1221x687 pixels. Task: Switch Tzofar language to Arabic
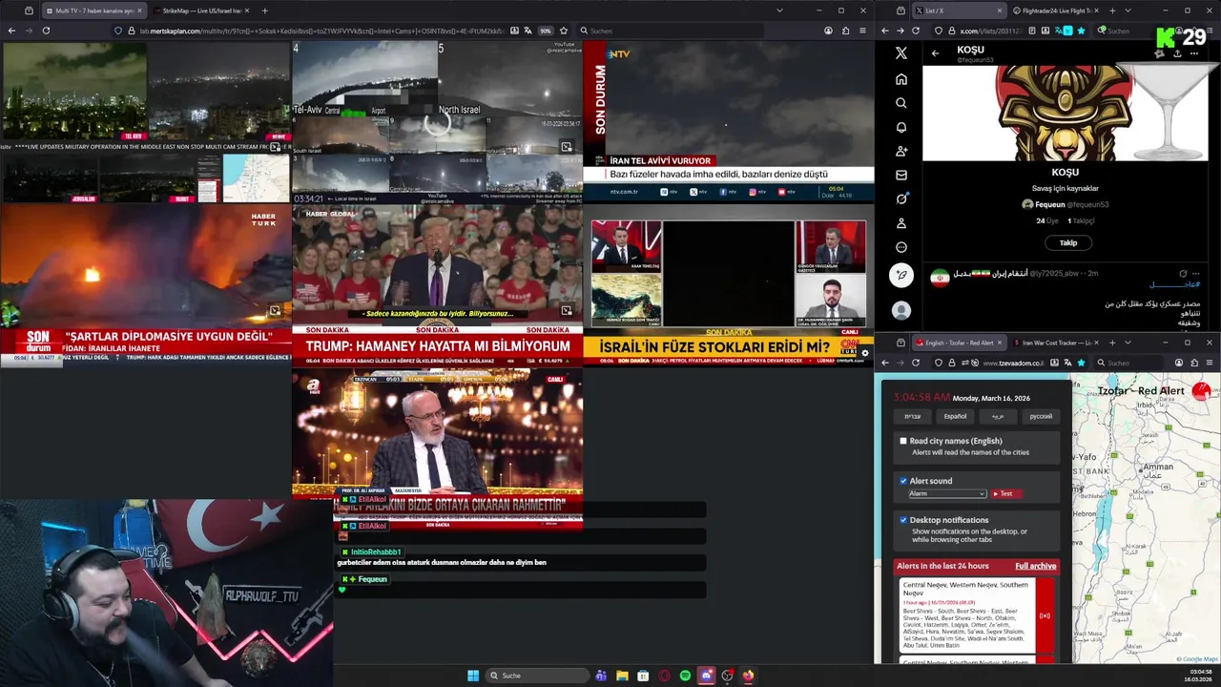[998, 416]
